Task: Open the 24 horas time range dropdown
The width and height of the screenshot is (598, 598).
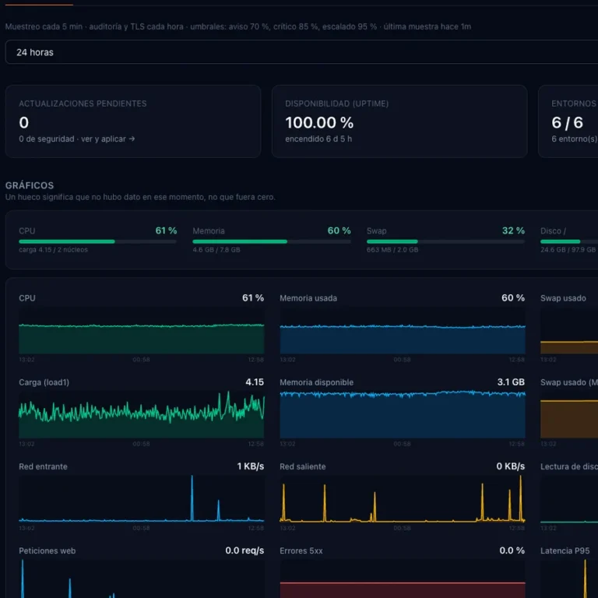Action: click(x=301, y=52)
